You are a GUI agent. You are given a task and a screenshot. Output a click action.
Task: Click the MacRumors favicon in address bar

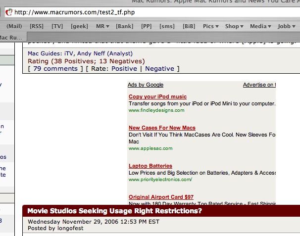[9, 12]
